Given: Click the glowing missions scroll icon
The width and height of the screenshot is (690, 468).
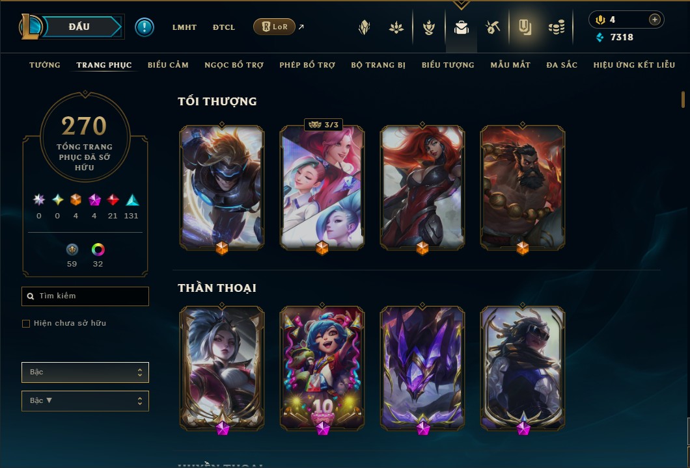Looking at the screenshot, I should pos(525,28).
